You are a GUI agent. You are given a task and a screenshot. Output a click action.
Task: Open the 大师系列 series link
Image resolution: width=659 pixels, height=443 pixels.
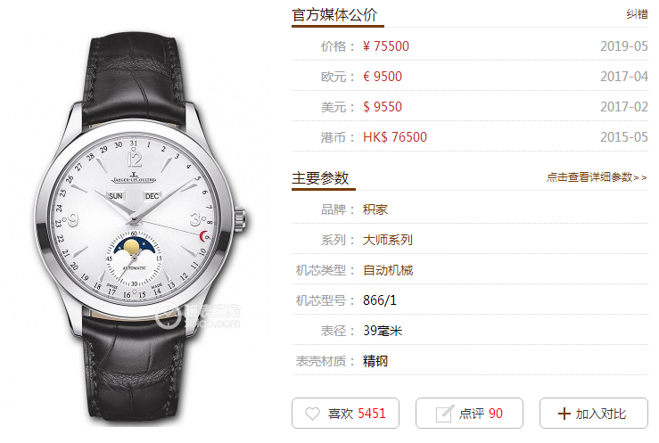pyautogui.click(x=388, y=240)
